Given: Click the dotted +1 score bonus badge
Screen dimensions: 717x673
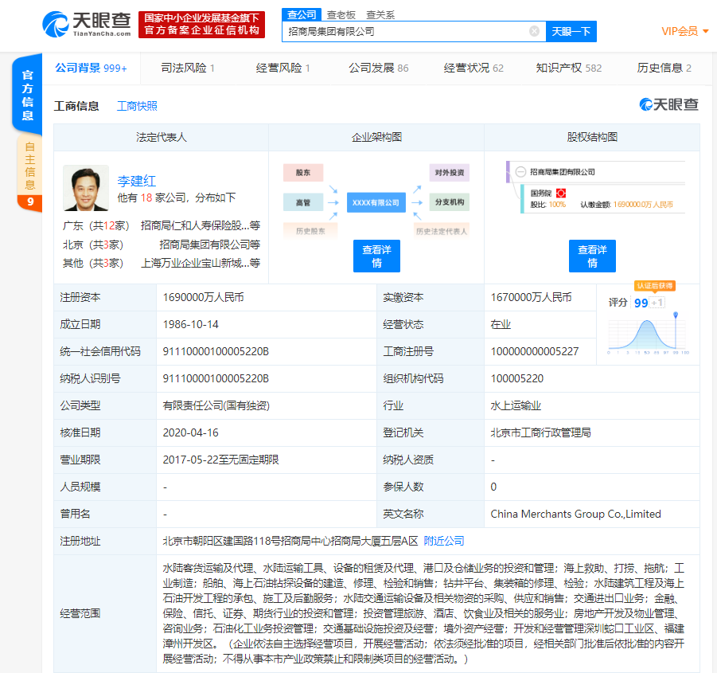Looking at the screenshot, I should 657,303.
